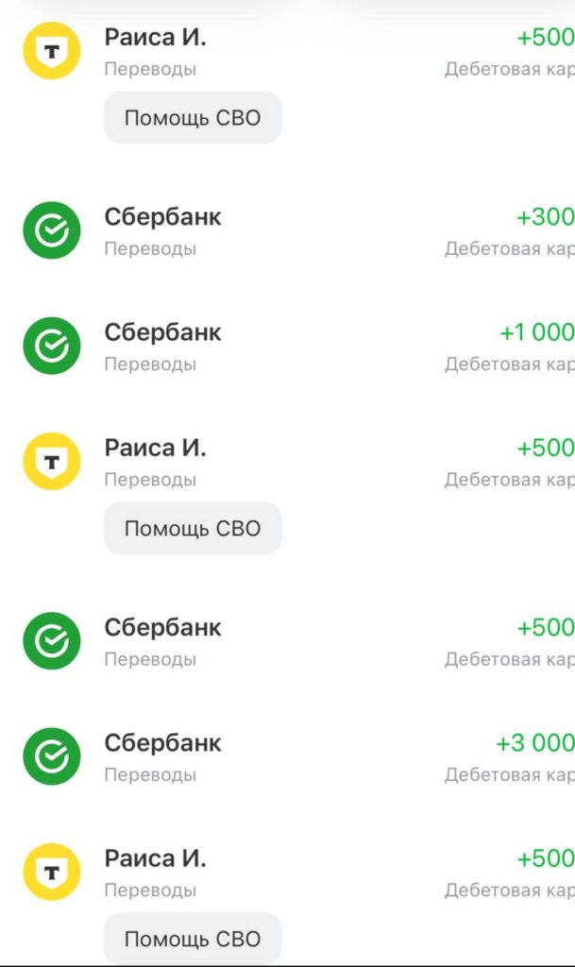Select the Sberbank icon next to the +500 transfer

52,640
